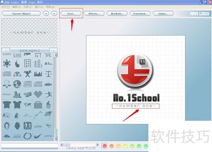Pick the red color swatch
The image size is (212, 152).
pos(105,147)
